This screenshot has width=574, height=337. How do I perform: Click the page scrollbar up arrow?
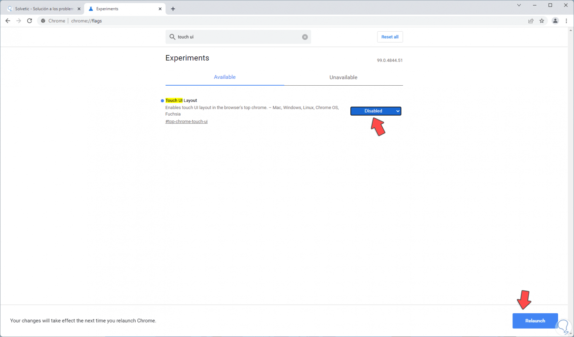coord(571,31)
